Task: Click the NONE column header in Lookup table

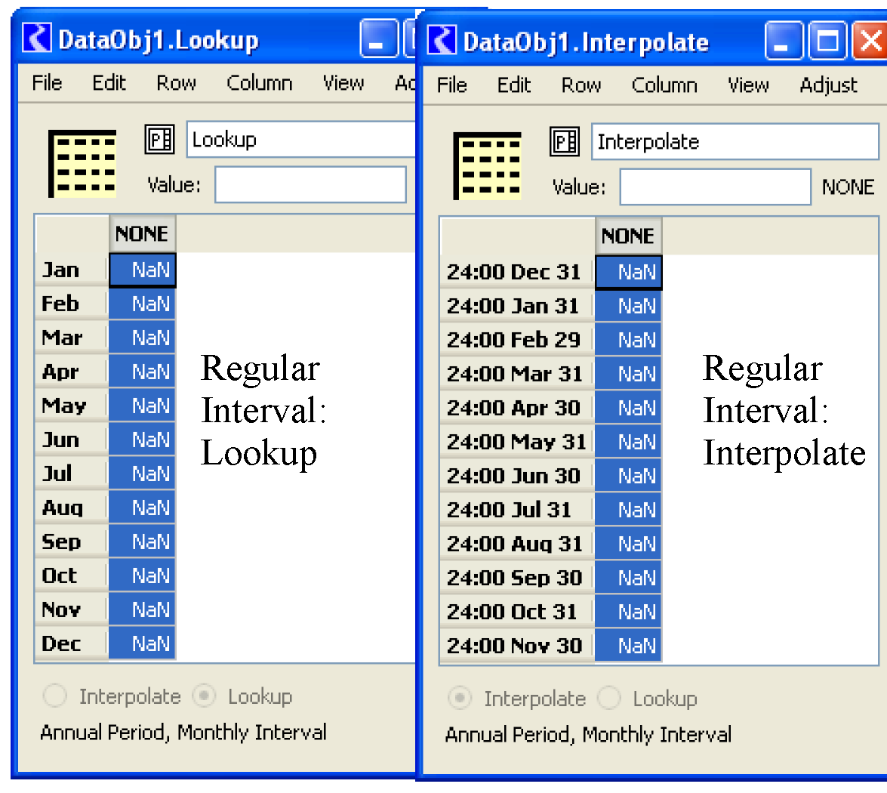Action: pyautogui.click(x=142, y=234)
